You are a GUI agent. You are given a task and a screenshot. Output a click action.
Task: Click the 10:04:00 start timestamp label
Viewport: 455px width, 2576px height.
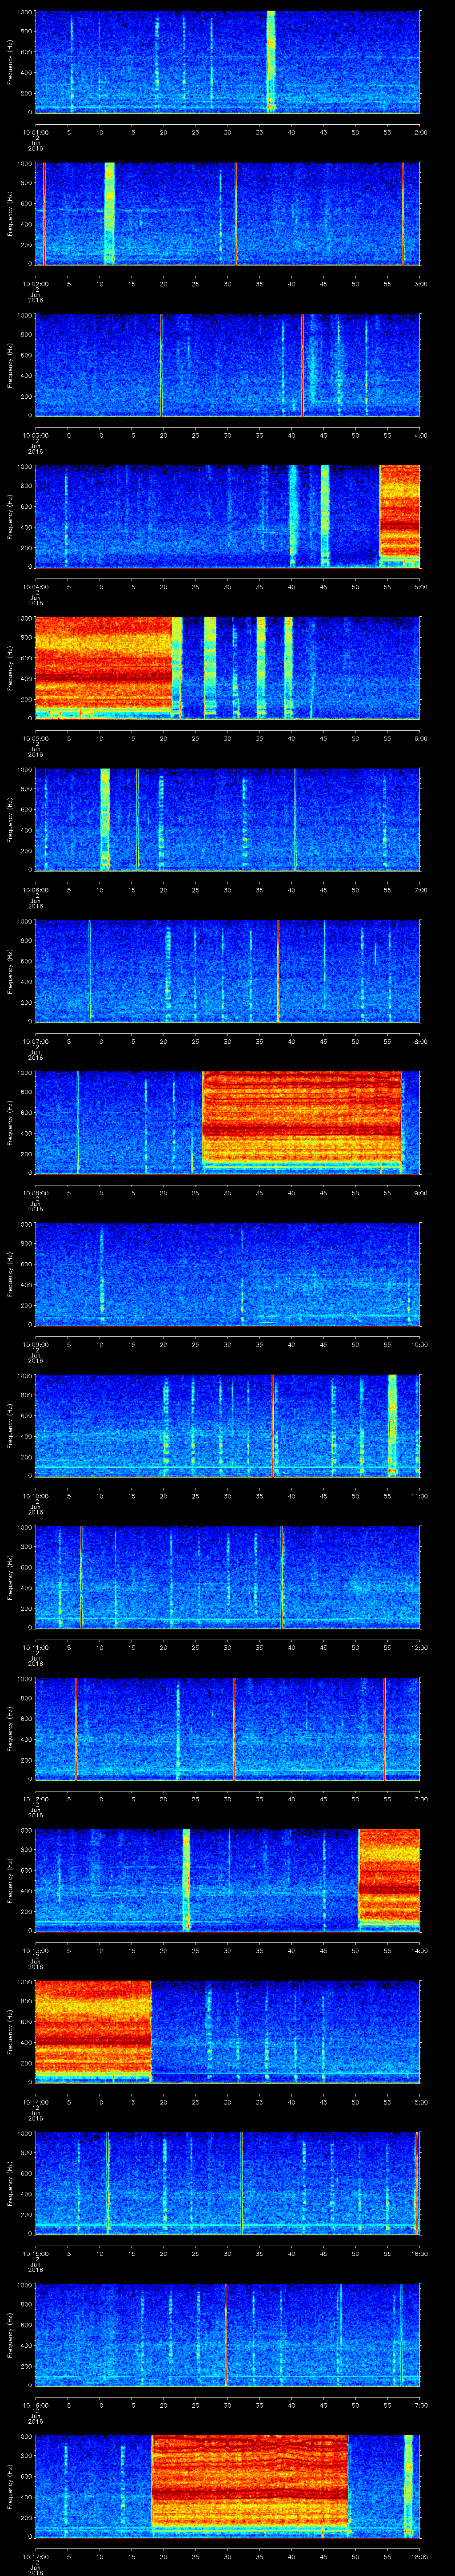pyautogui.click(x=35, y=587)
